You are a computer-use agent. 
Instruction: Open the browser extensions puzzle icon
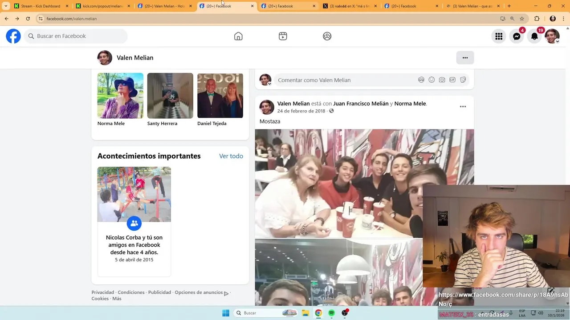537,19
